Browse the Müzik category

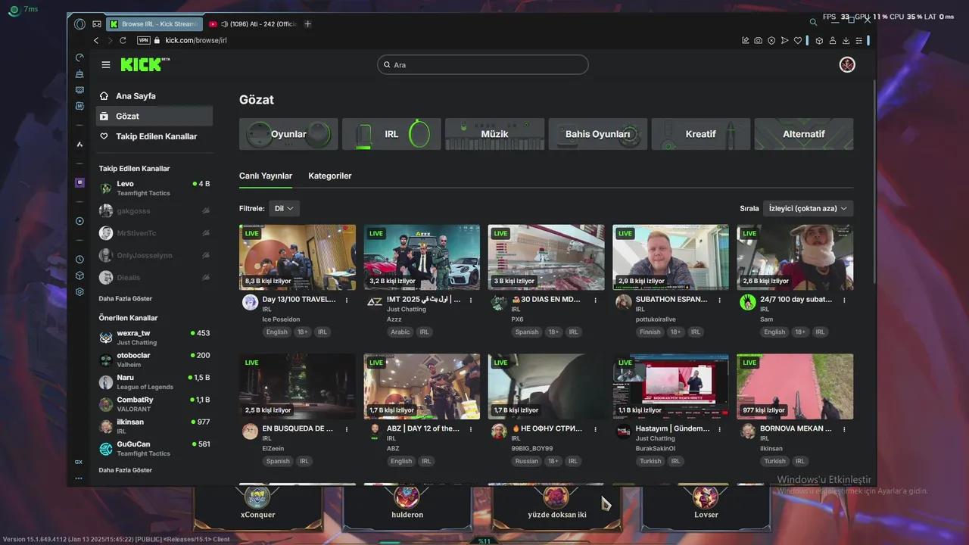pyautogui.click(x=494, y=134)
